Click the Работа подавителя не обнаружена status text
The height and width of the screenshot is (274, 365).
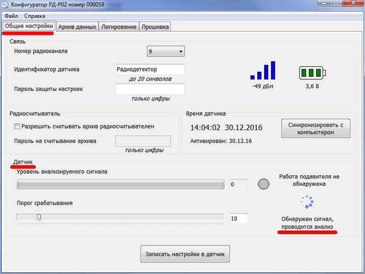309,180
